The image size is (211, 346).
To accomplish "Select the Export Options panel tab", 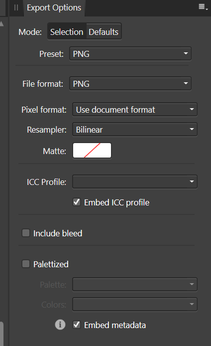I will click(54, 8).
